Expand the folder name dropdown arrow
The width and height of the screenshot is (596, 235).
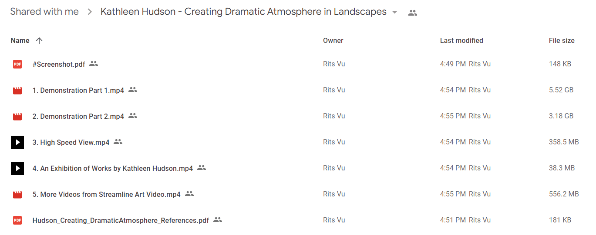pyautogui.click(x=394, y=12)
